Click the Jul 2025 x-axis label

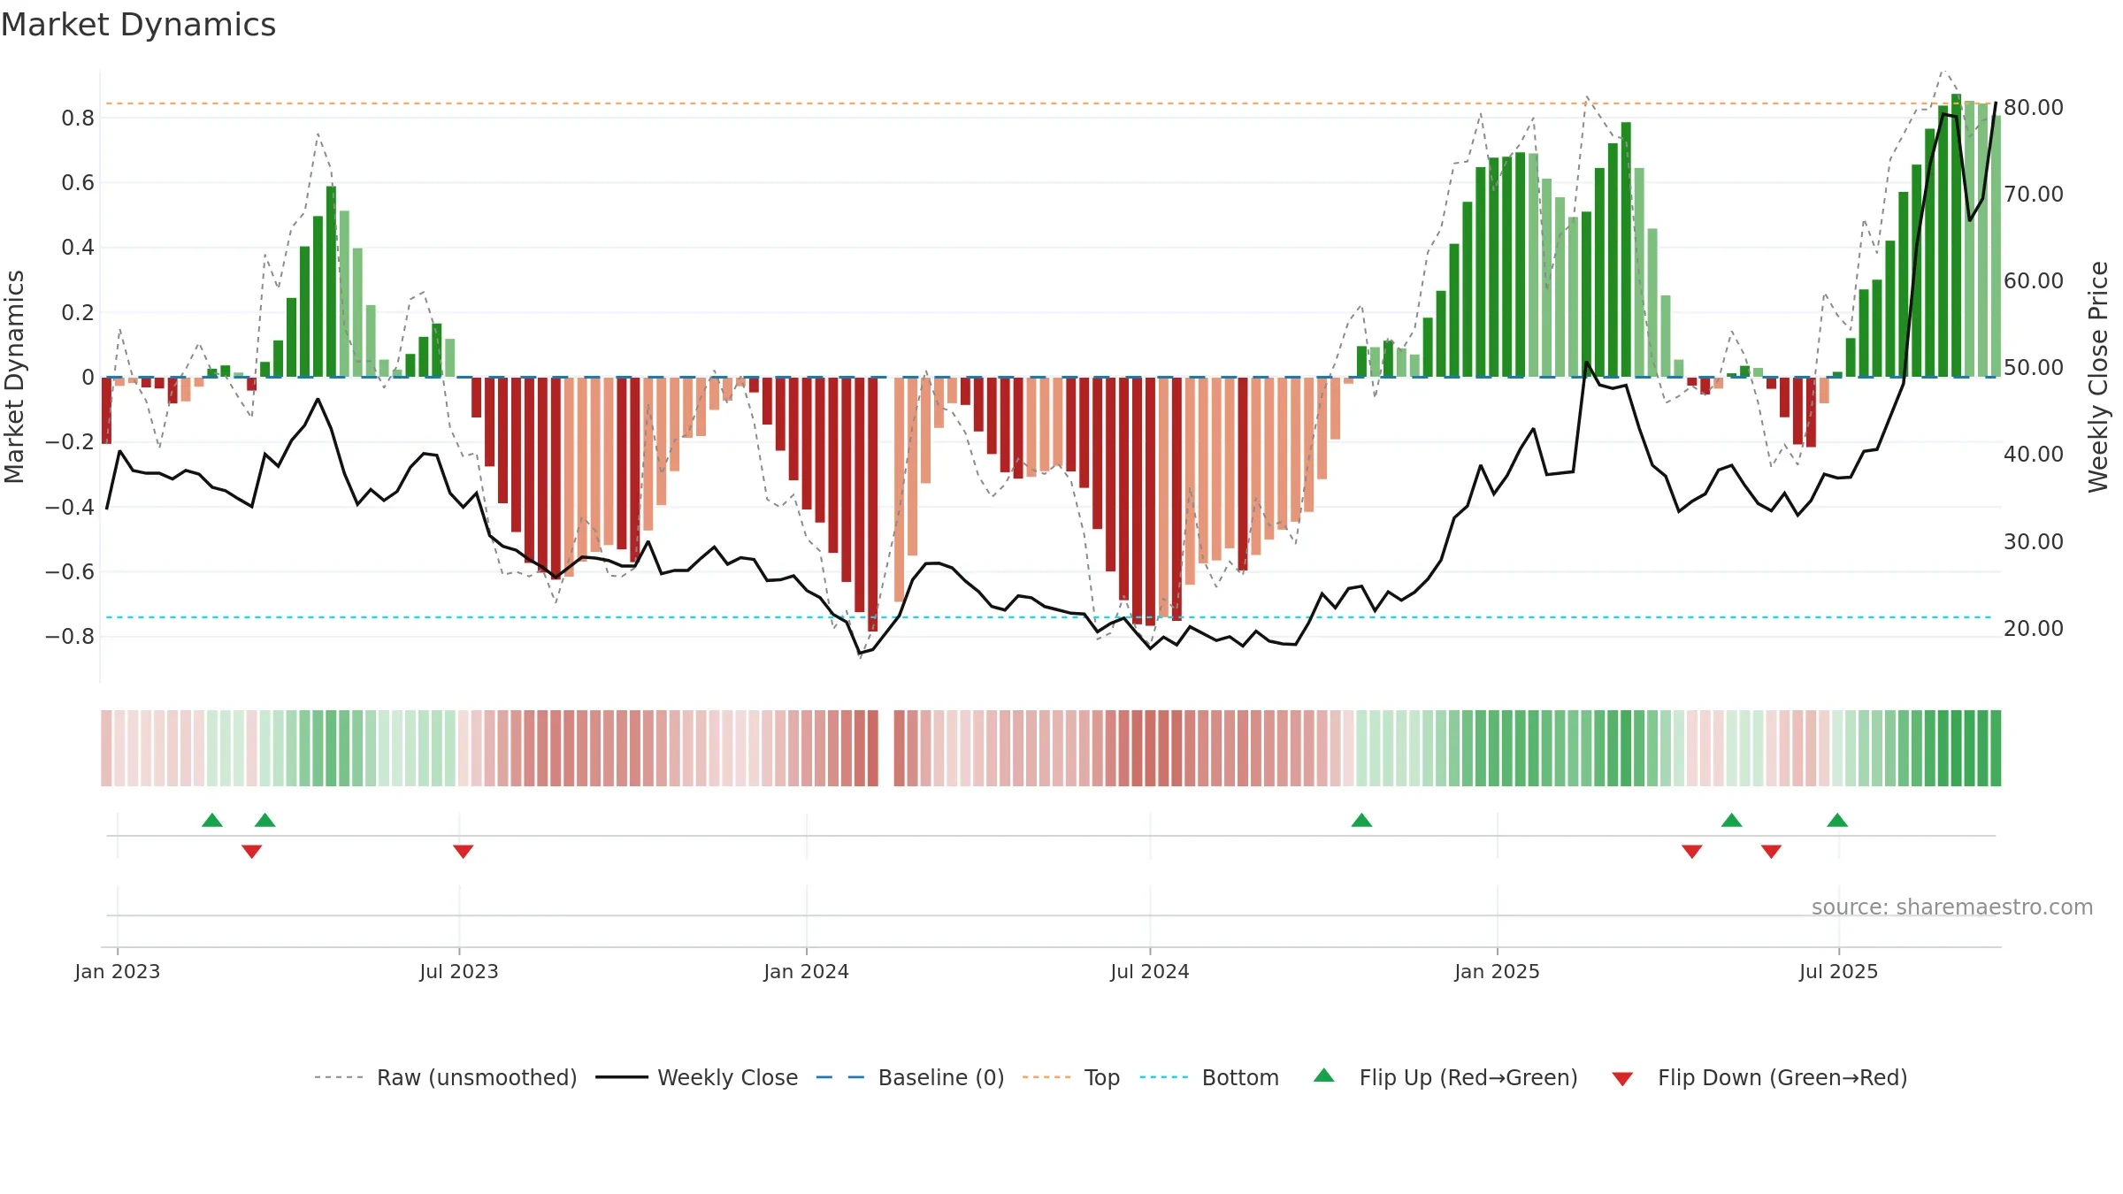(x=1839, y=971)
